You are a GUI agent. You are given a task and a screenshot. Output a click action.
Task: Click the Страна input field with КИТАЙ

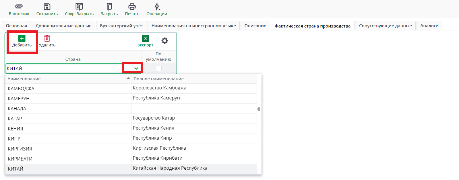tap(63, 69)
